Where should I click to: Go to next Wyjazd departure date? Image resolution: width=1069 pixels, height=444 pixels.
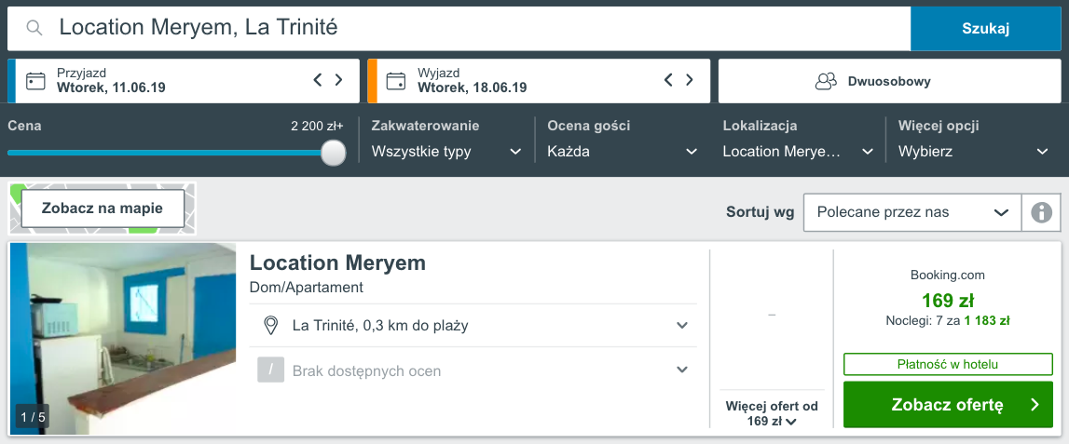click(690, 80)
